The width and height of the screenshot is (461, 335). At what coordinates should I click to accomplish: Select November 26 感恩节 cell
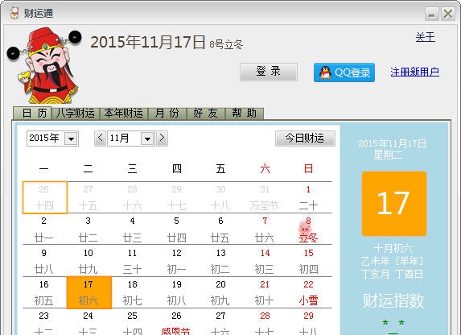coord(176,322)
